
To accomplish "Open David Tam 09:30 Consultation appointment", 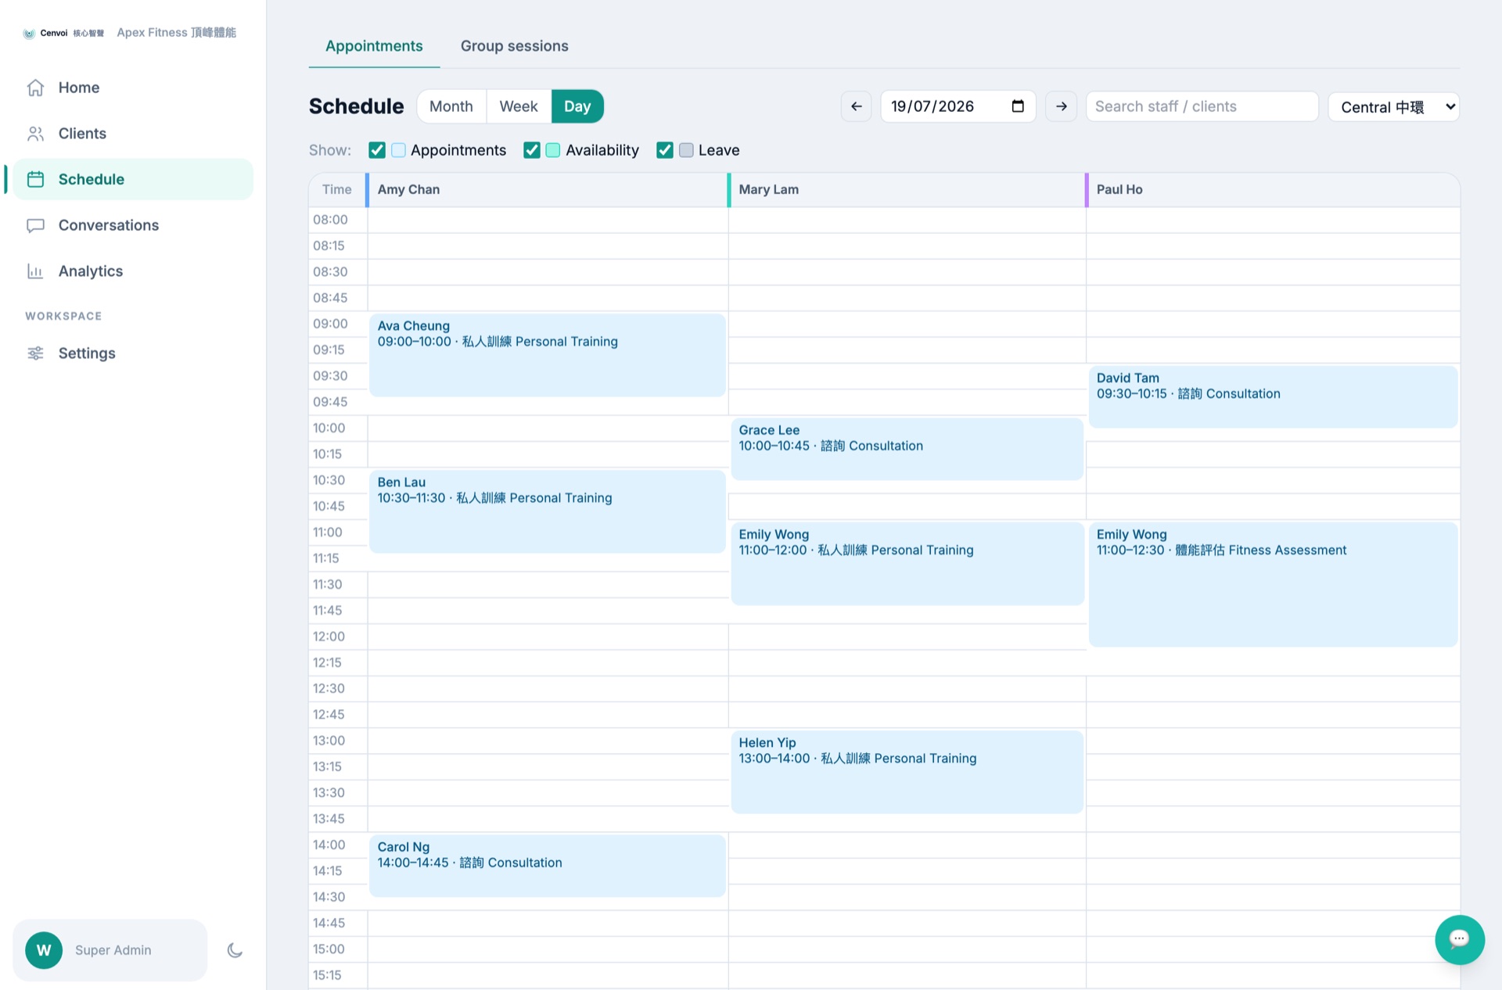I will tap(1273, 396).
